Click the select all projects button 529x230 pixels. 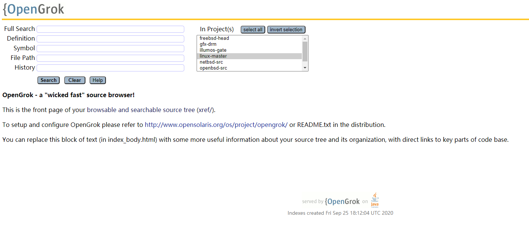[x=253, y=29]
